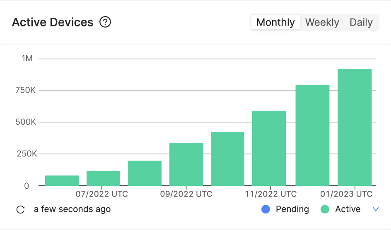Click the 10/2022 bar in chart
Viewport: 391px width, 230px height.
tap(227, 159)
